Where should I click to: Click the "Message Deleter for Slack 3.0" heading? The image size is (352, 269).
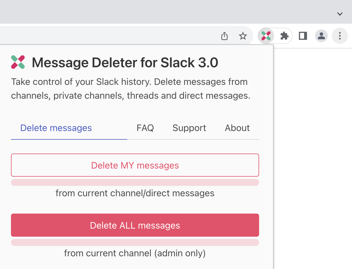pyautogui.click(x=125, y=63)
